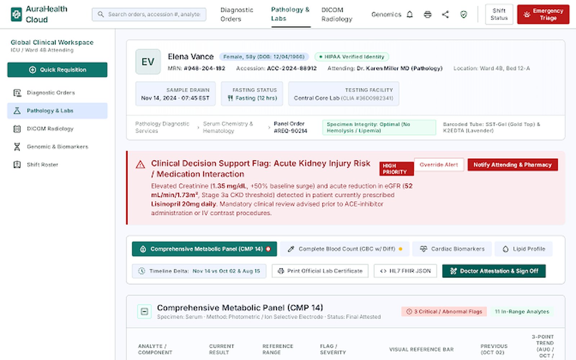Click 11 In-Range Analytes badge
Viewport: 576px width, 360px height.
pos(522,312)
